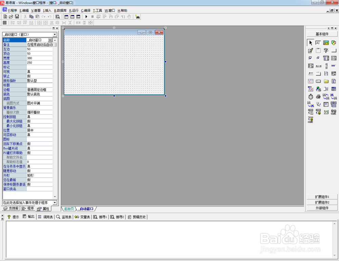The image size is (339, 261).
Task: Open the 剪辑历史 tab
Action: 137,217
